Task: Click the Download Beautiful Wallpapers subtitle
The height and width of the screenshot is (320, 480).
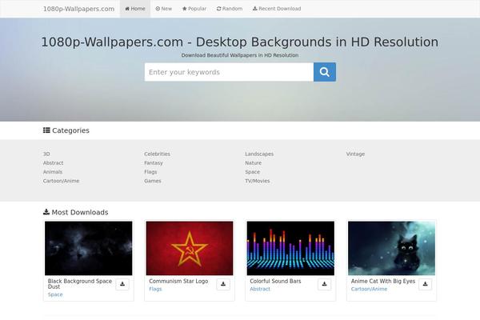Action: pyautogui.click(x=240, y=55)
